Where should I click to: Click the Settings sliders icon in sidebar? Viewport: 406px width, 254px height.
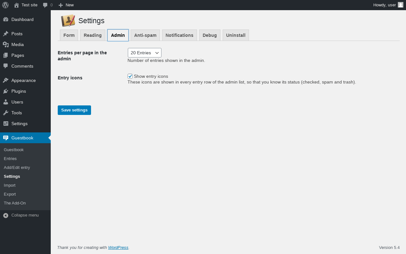[6, 124]
